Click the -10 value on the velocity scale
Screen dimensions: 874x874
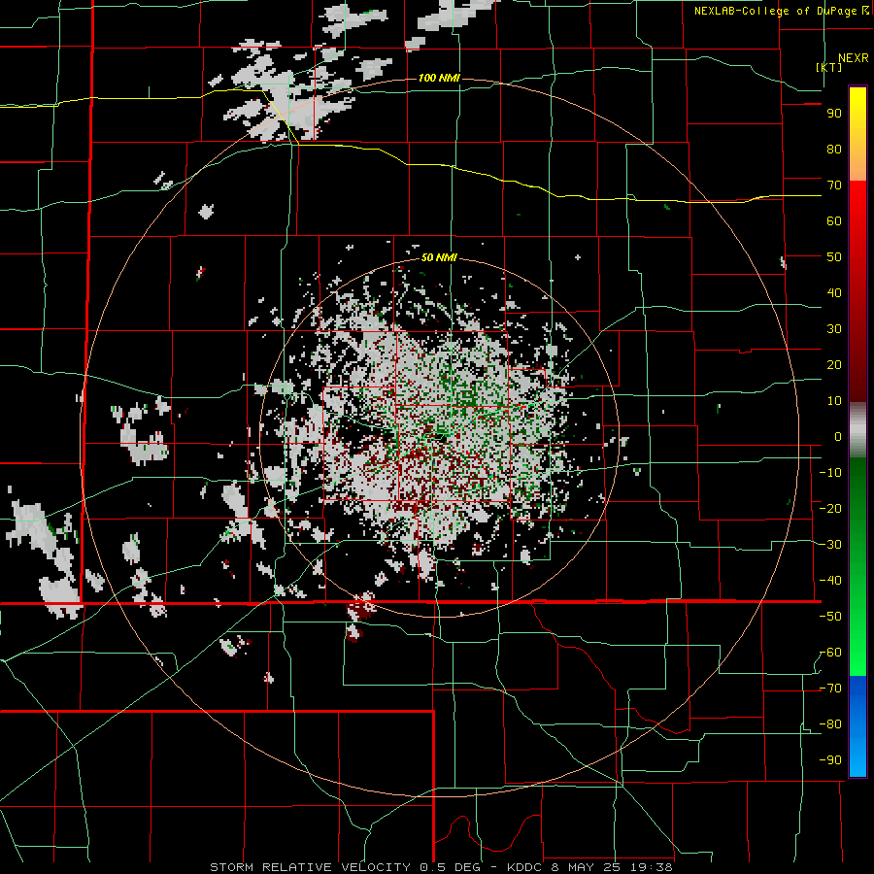830,473
